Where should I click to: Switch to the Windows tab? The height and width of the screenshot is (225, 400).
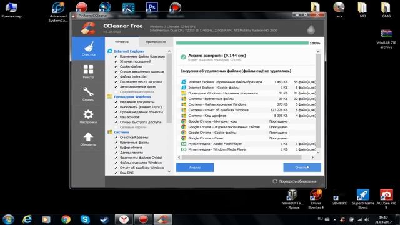point(122,42)
